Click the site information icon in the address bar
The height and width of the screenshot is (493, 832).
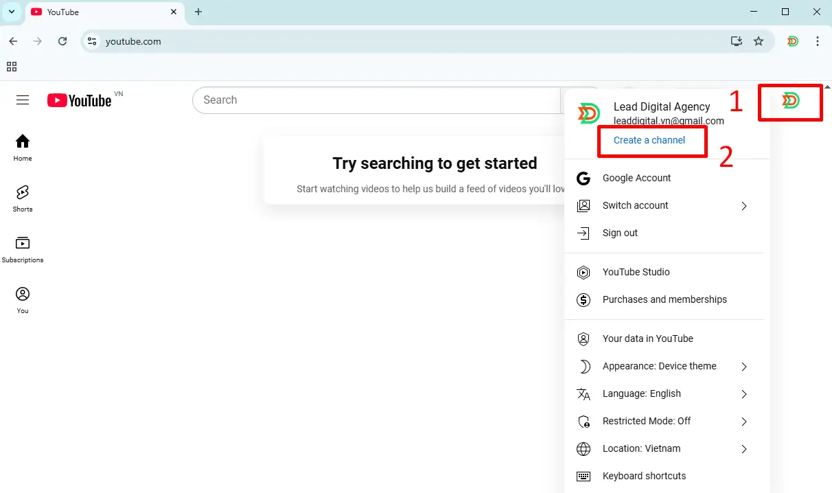[x=91, y=41]
